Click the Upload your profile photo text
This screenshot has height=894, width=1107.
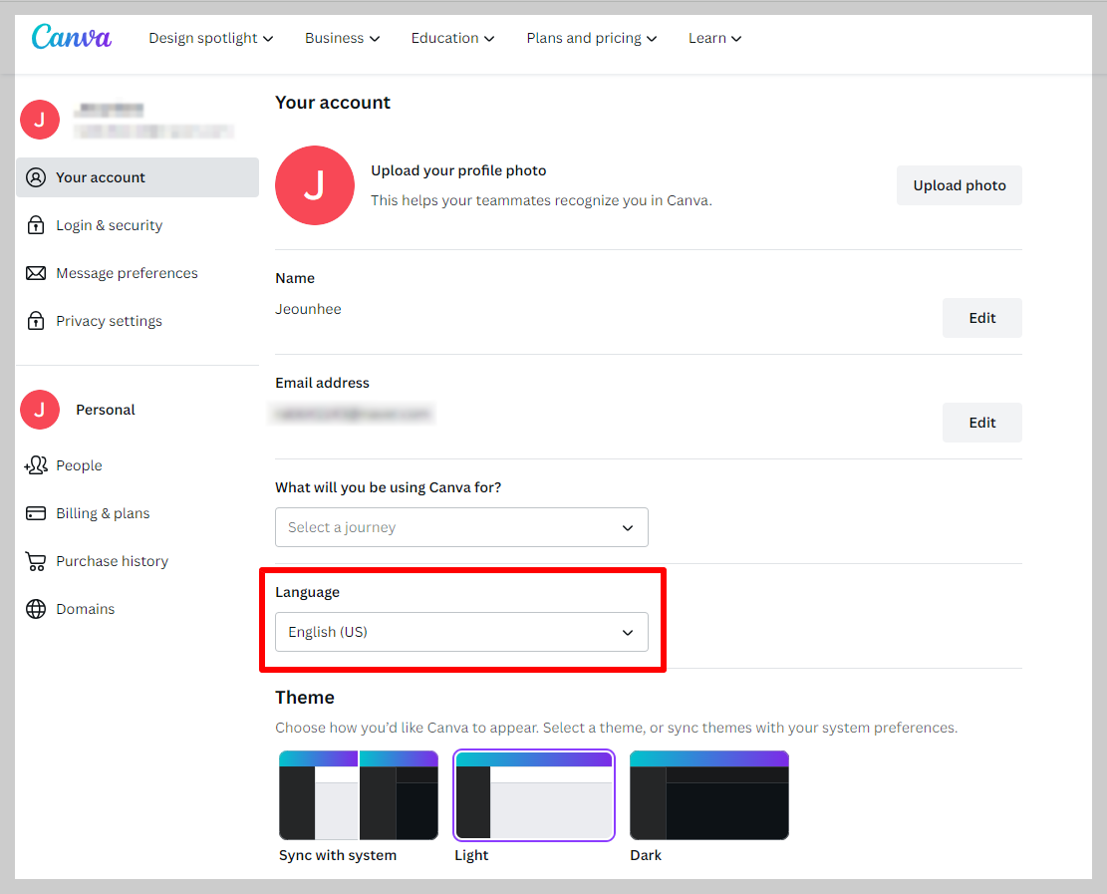(459, 170)
